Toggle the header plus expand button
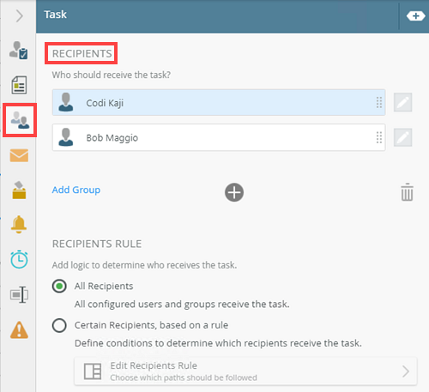 pos(415,16)
